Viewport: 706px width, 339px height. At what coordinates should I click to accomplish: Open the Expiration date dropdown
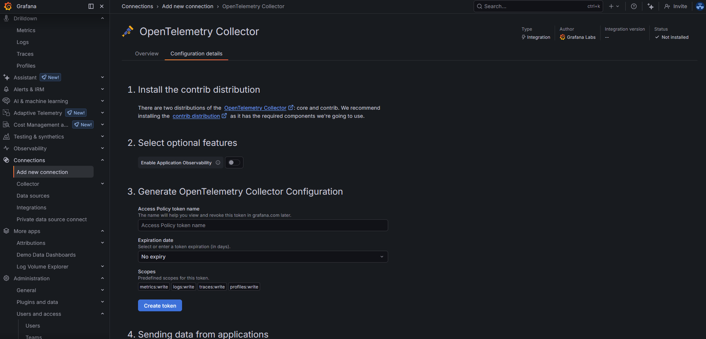[263, 257]
